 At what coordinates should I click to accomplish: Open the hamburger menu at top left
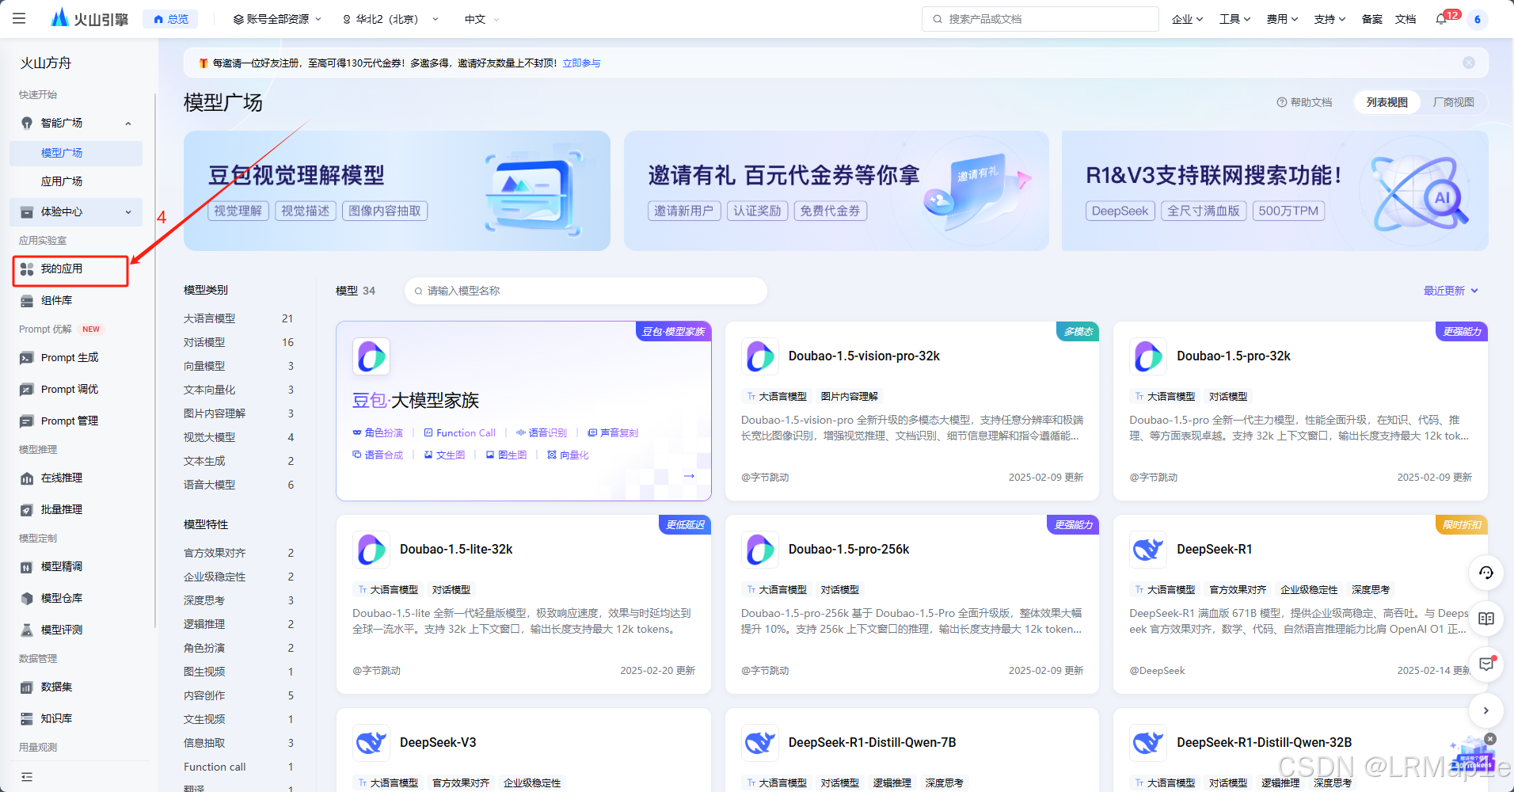19,18
